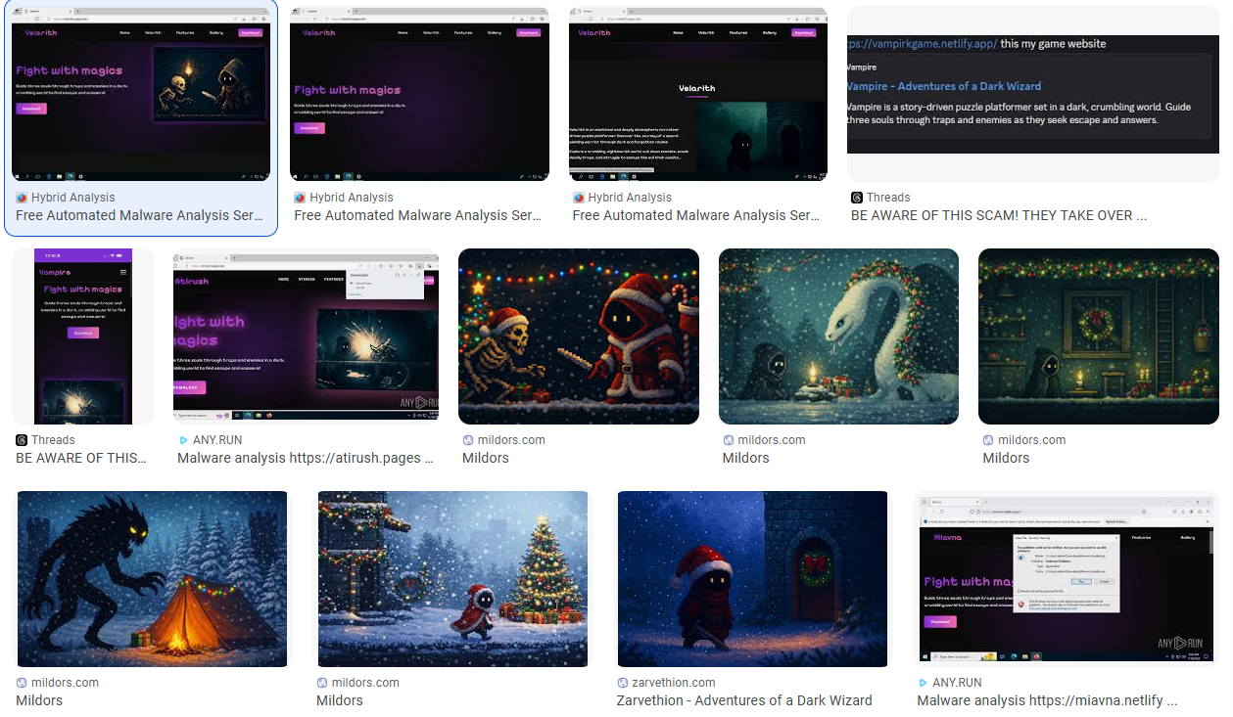Open the Santa-hat wizard by castle door image

tap(752, 578)
